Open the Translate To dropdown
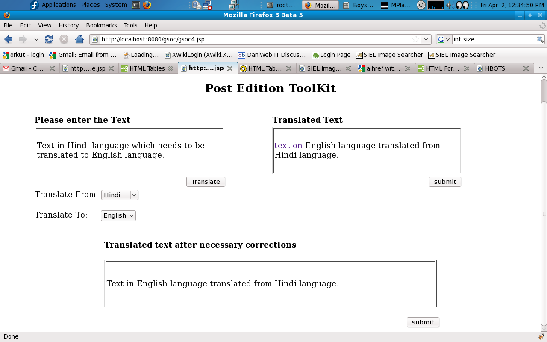This screenshot has height=342, width=547. pos(118,215)
